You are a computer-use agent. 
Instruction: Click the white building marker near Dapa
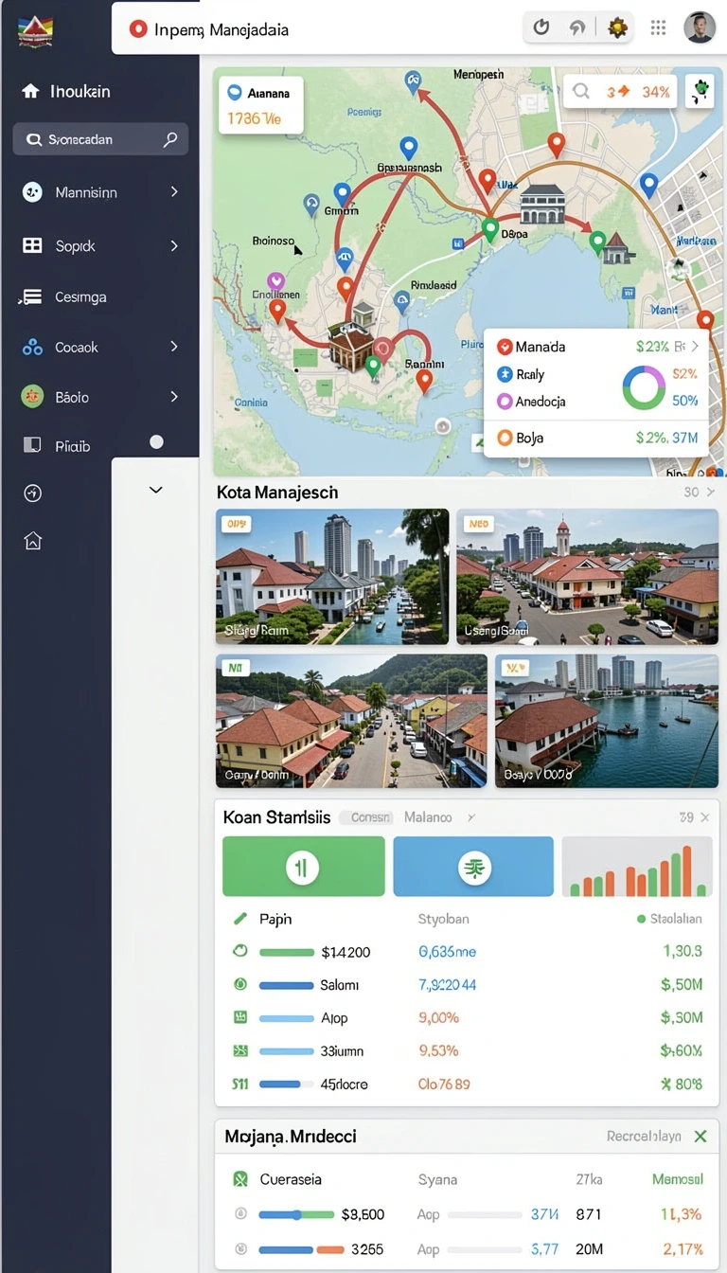[x=541, y=204]
